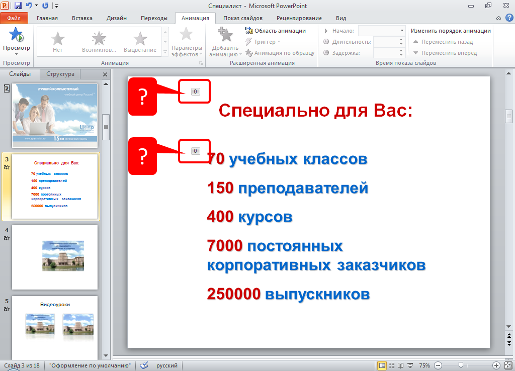This screenshot has height=371, width=515.
Task: Expand the animation Start (Начало) combo box
Action: click(x=402, y=31)
